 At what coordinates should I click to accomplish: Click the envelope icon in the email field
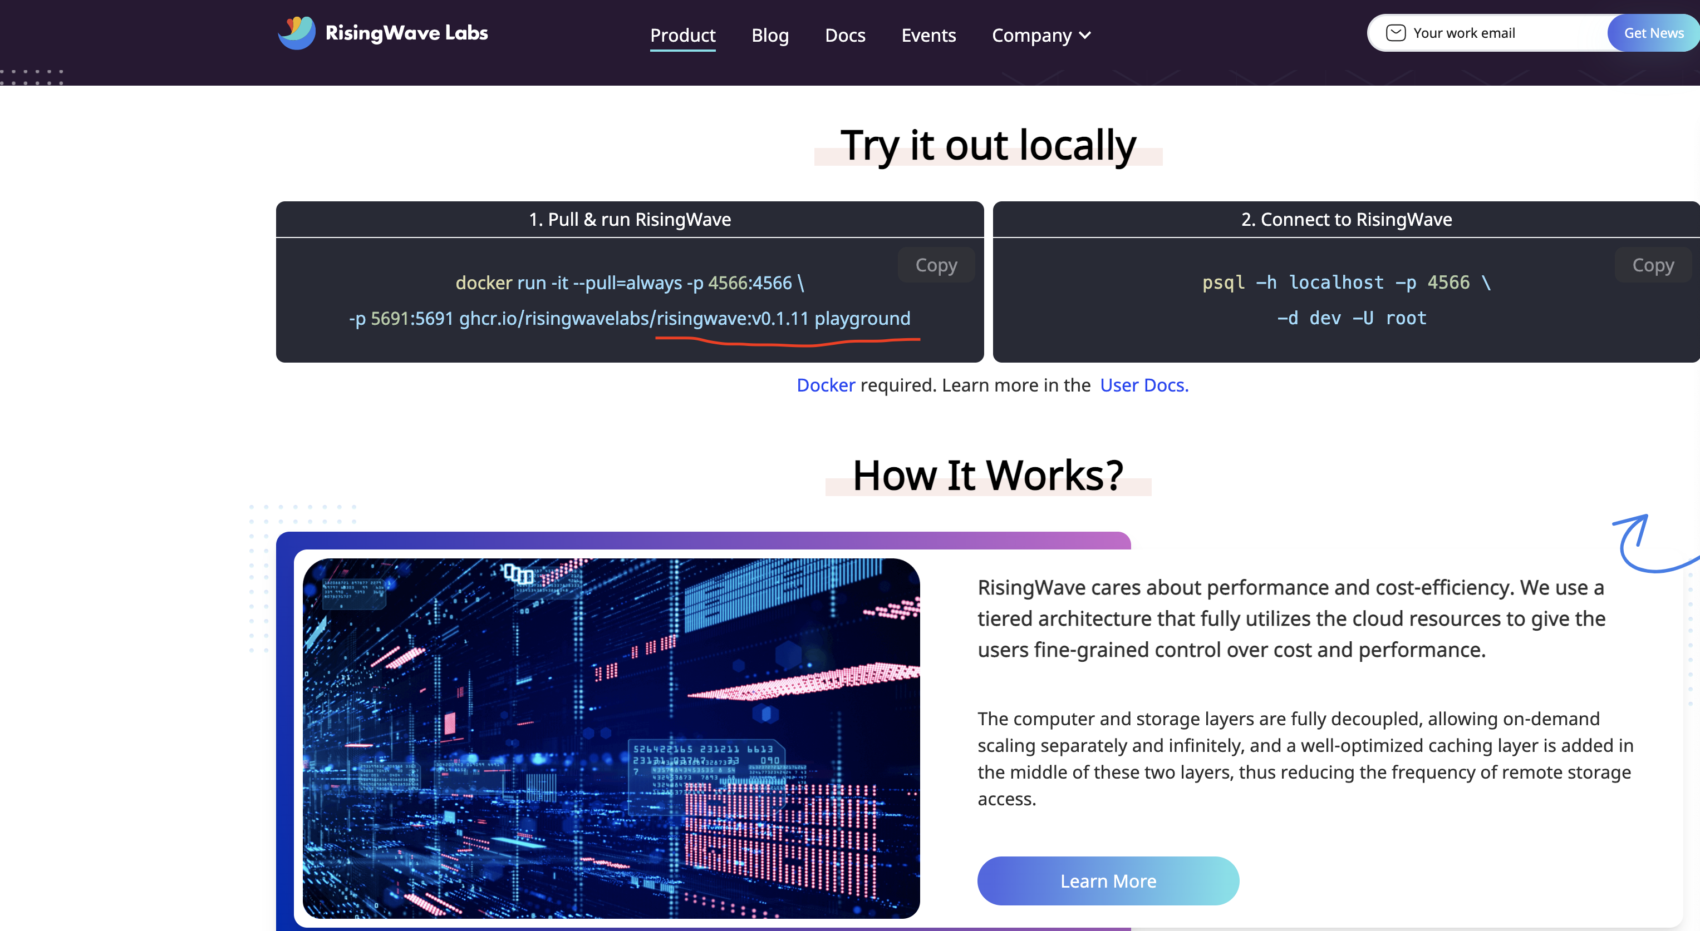(1397, 32)
